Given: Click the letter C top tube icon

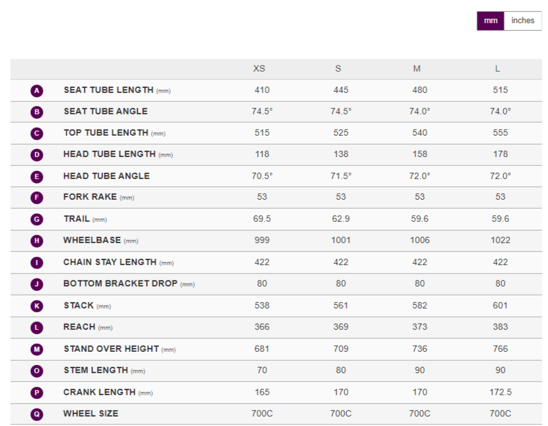Looking at the screenshot, I should [37, 133].
